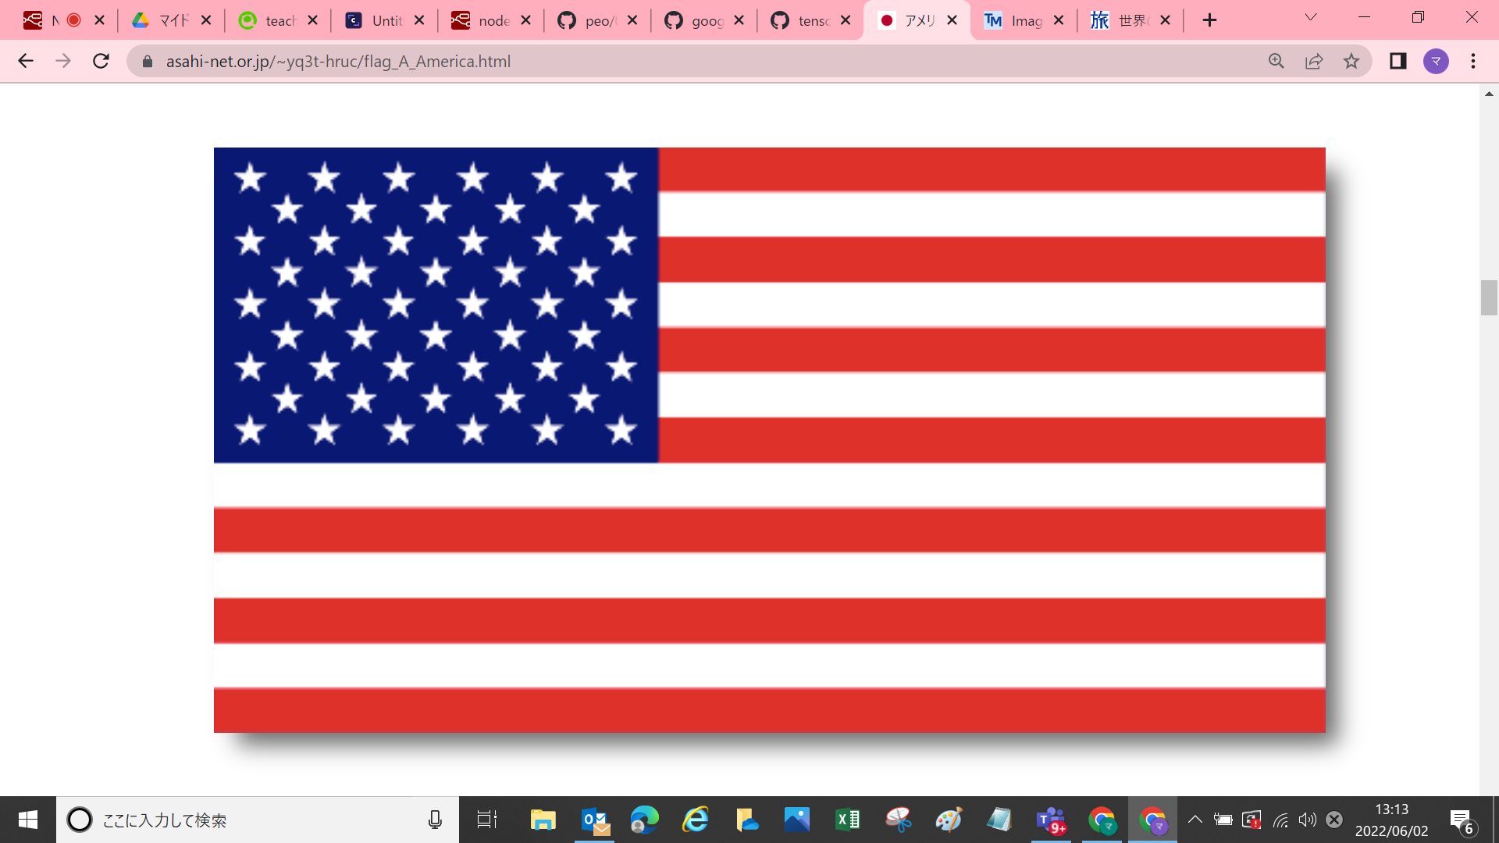Image resolution: width=1499 pixels, height=843 pixels.
Task: Click the Windows search box
Action: coord(250,820)
